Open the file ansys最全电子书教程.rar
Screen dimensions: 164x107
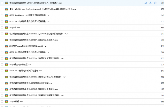20,64
